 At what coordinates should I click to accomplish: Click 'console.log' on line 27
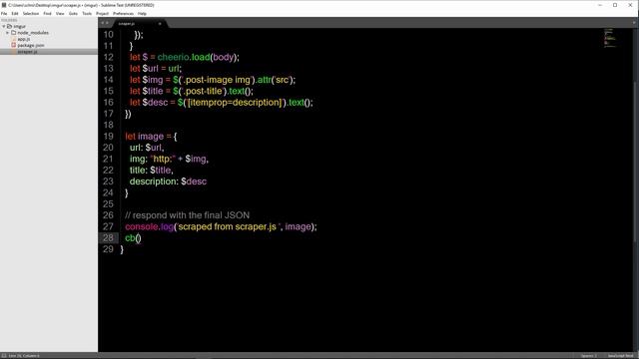pos(150,226)
